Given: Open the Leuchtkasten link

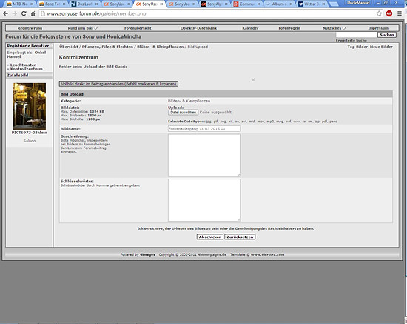Looking at the screenshot, I should 23,65.
